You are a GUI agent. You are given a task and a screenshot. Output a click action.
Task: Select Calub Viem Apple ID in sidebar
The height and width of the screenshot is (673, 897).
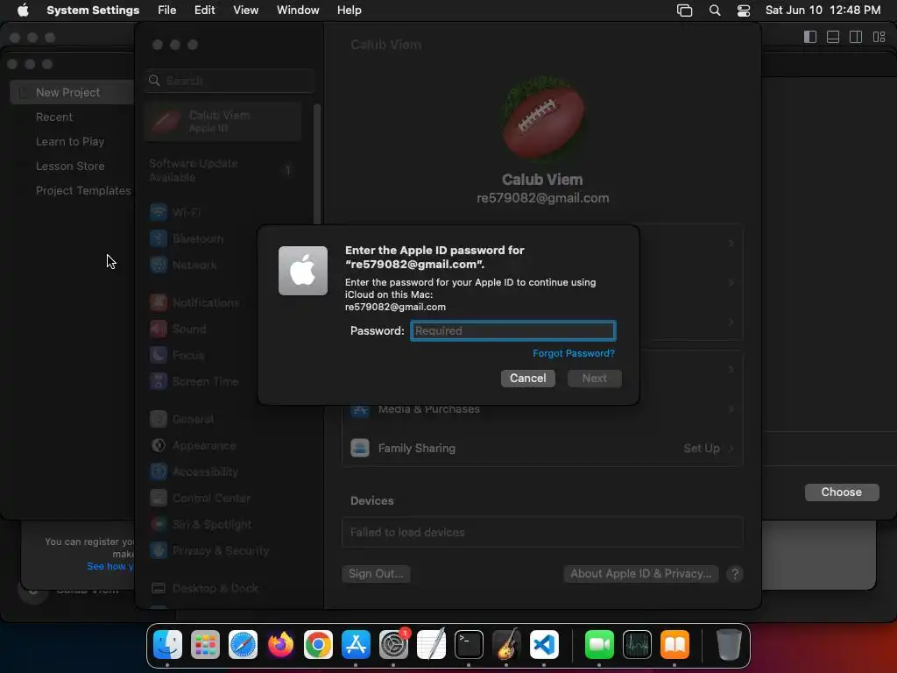pyautogui.click(x=223, y=121)
